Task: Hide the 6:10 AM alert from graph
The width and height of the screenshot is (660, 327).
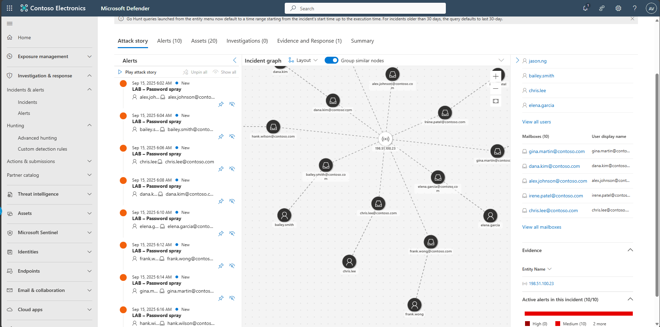Action: pyautogui.click(x=232, y=233)
